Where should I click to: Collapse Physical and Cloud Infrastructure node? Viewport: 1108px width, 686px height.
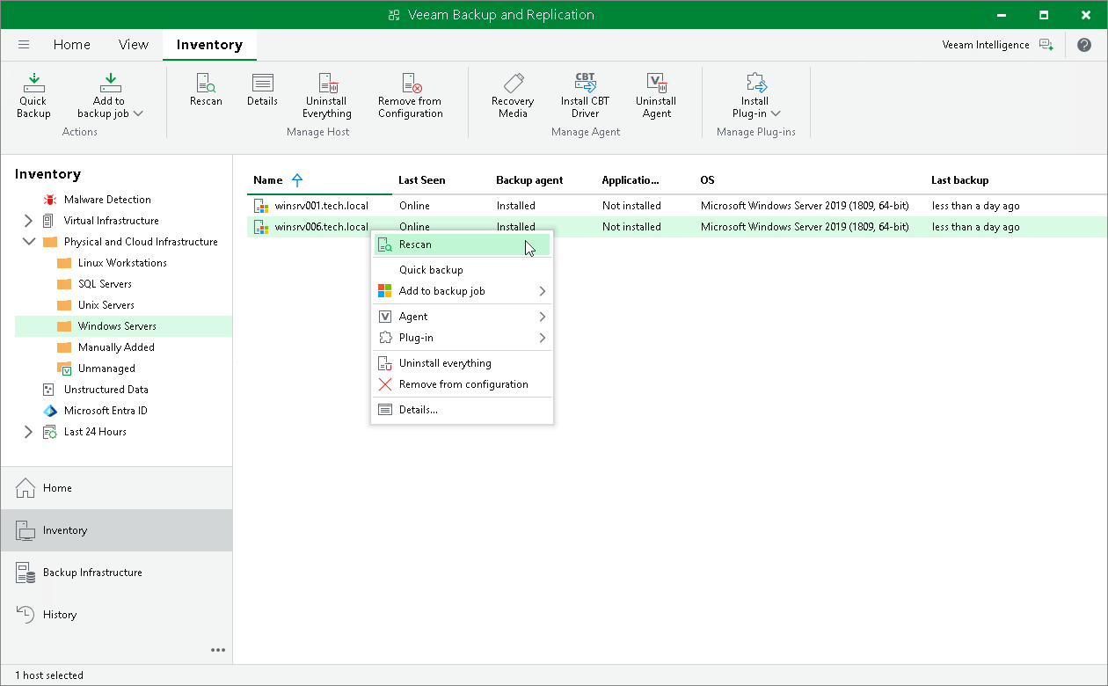pos(28,242)
